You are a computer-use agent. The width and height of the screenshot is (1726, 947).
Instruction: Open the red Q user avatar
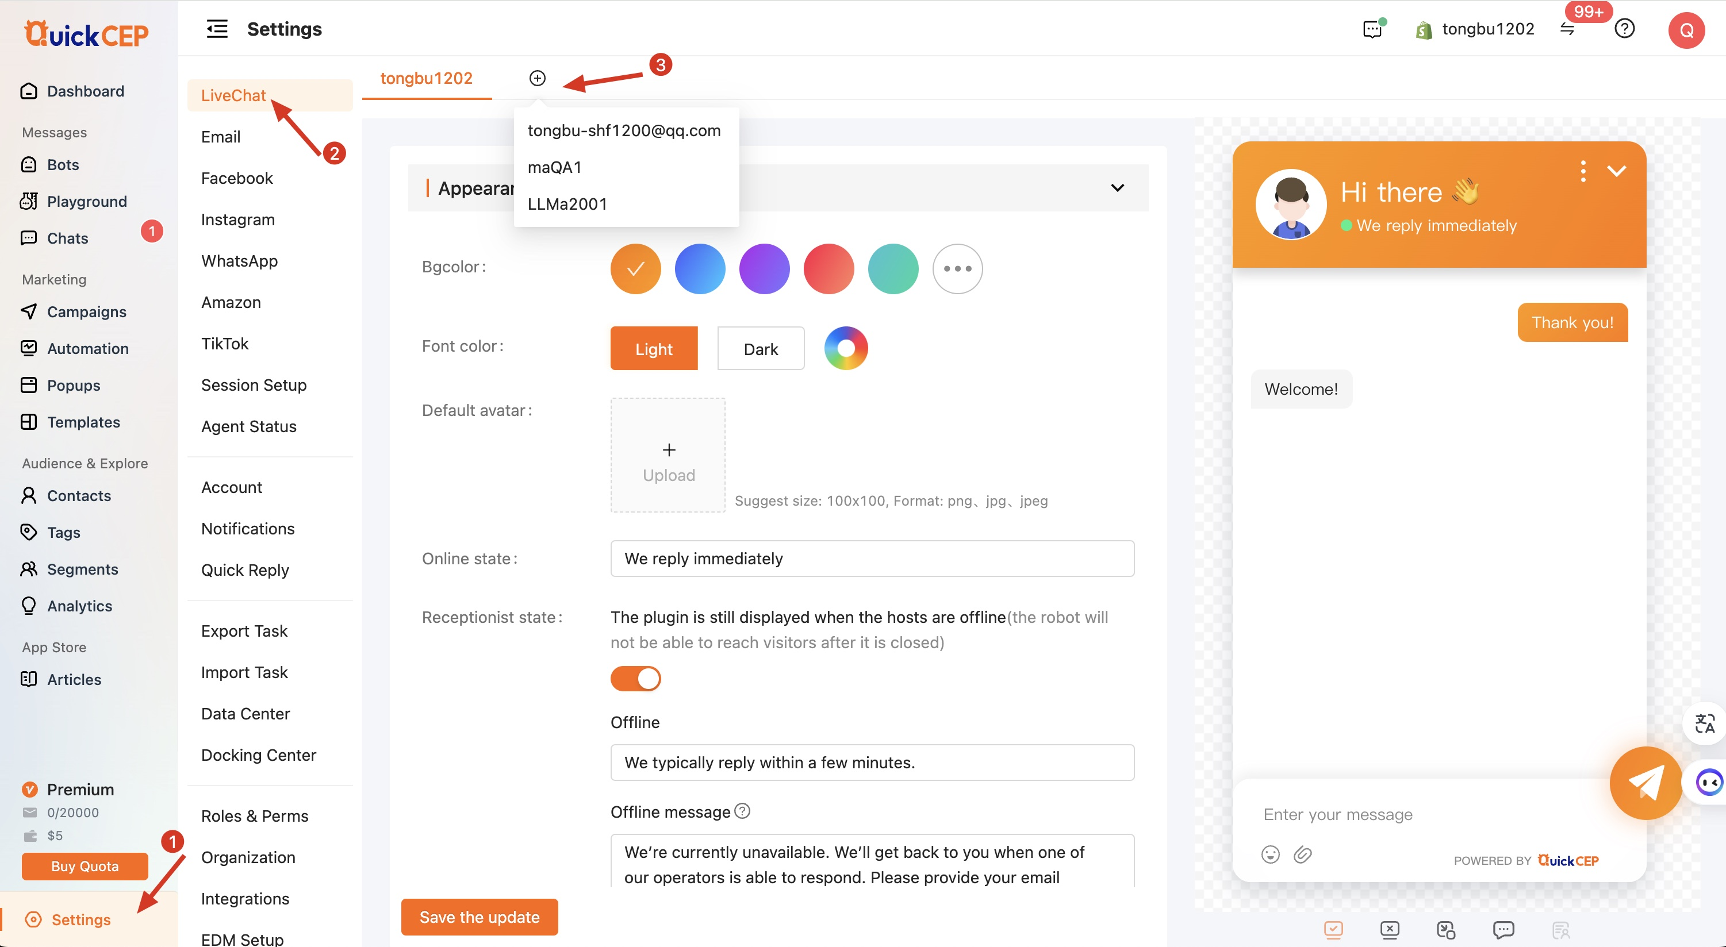1686,30
